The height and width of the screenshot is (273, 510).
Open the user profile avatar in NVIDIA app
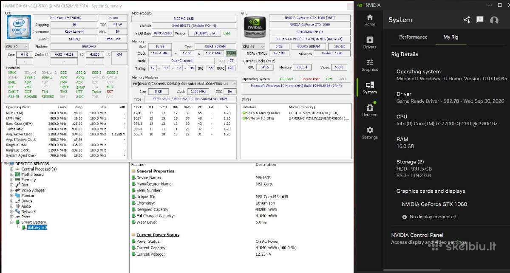(494, 20)
